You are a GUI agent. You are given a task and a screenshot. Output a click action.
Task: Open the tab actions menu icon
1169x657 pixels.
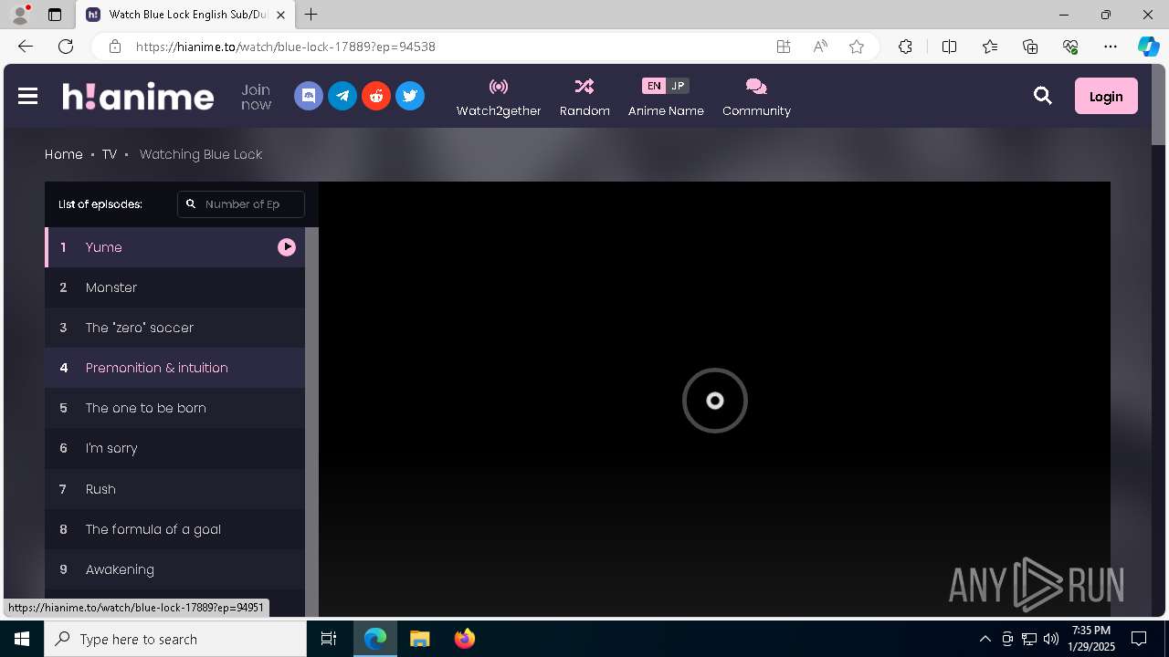pos(55,15)
